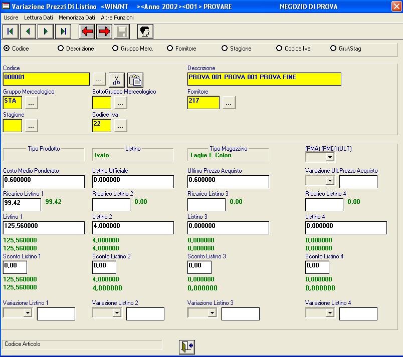Expand the (PMA) (PMD) (ULT) dropdown

coord(329,157)
